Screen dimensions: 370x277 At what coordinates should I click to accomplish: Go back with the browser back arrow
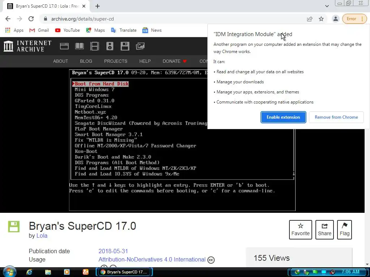coord(8,19)
